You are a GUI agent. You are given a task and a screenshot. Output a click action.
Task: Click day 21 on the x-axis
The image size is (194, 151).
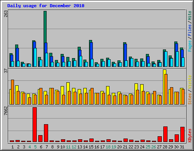click(x=125, y=147)
